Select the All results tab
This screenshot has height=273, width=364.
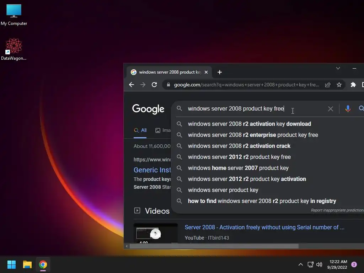pyautogui.click(x=140, y=130)
